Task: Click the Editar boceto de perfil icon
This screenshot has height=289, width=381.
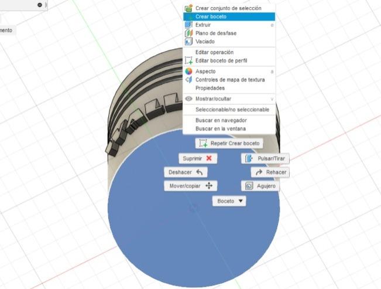Action: coord(188,60)
